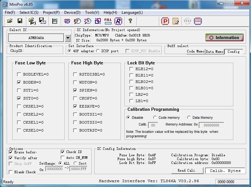Viewport: 251px width, 187px height.
Task: Toggle the CKOPT=0 checkbox
Action: coord(75,98)
